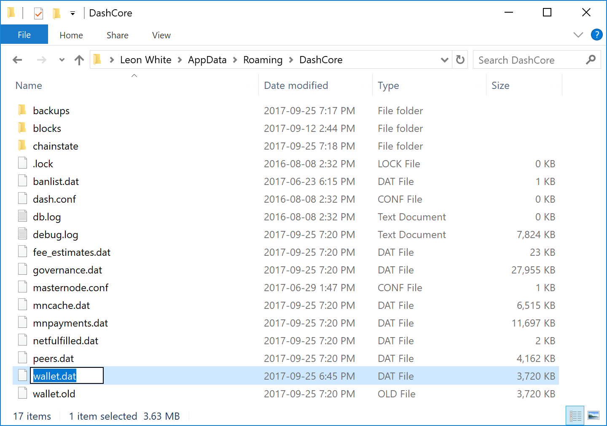The image size is (607, 426).
Task: Open Customize Quick Access Toolbar dropdown
Action: tap(73, 13)
